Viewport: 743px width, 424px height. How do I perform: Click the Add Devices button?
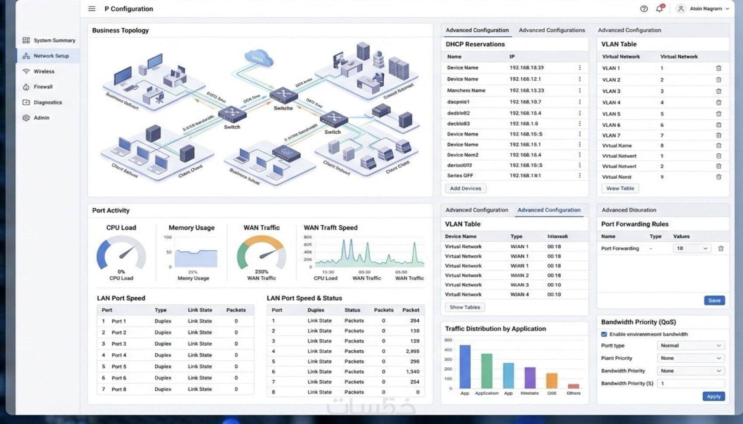click(465, 188)
